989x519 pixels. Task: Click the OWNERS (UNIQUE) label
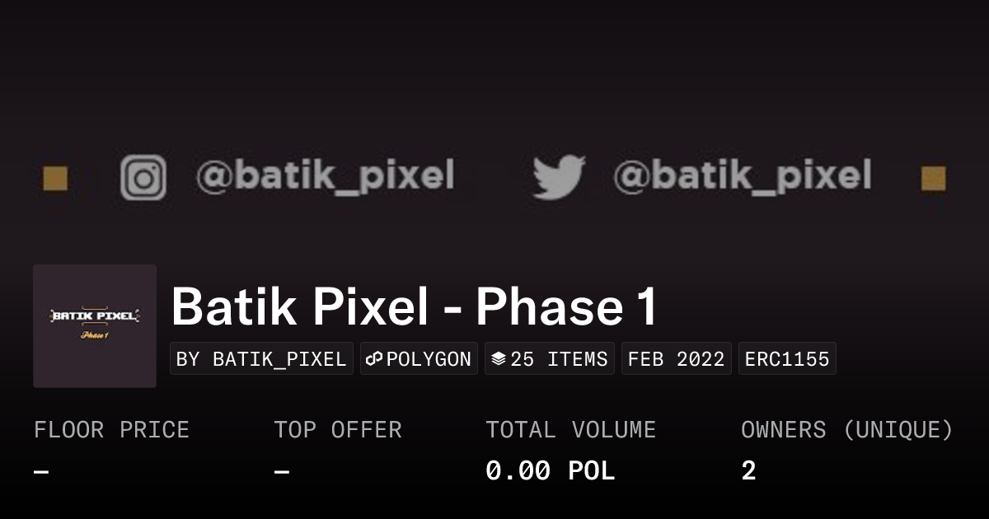846,430
